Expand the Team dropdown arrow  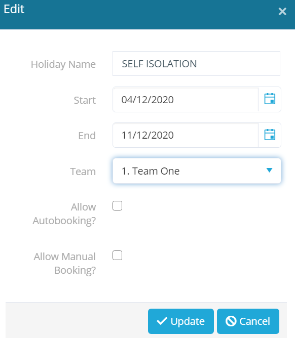coord(269,171)
